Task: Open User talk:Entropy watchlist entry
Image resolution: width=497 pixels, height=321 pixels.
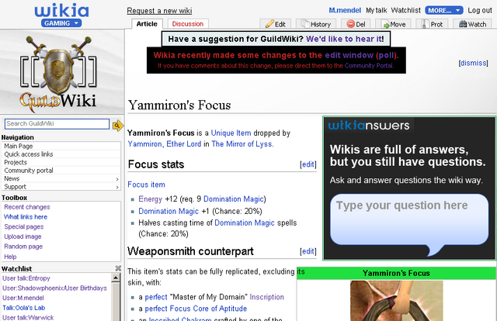Action: click(x=26, y=278)
